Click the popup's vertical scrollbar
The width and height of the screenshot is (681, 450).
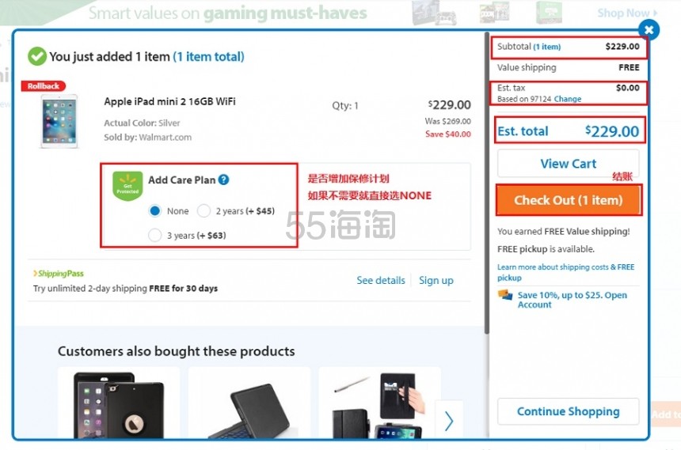tap(487, 183)
